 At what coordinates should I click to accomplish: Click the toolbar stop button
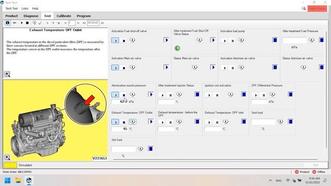coord(27,23)
